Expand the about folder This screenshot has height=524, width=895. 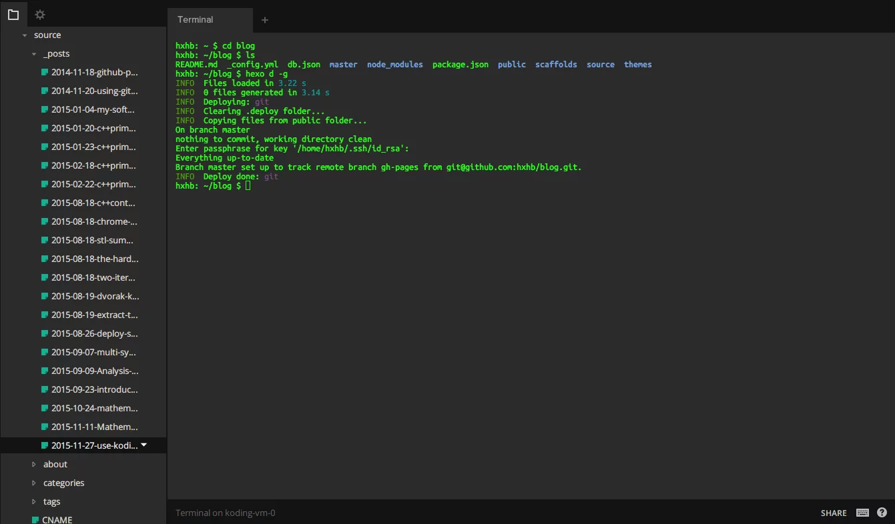34,464
